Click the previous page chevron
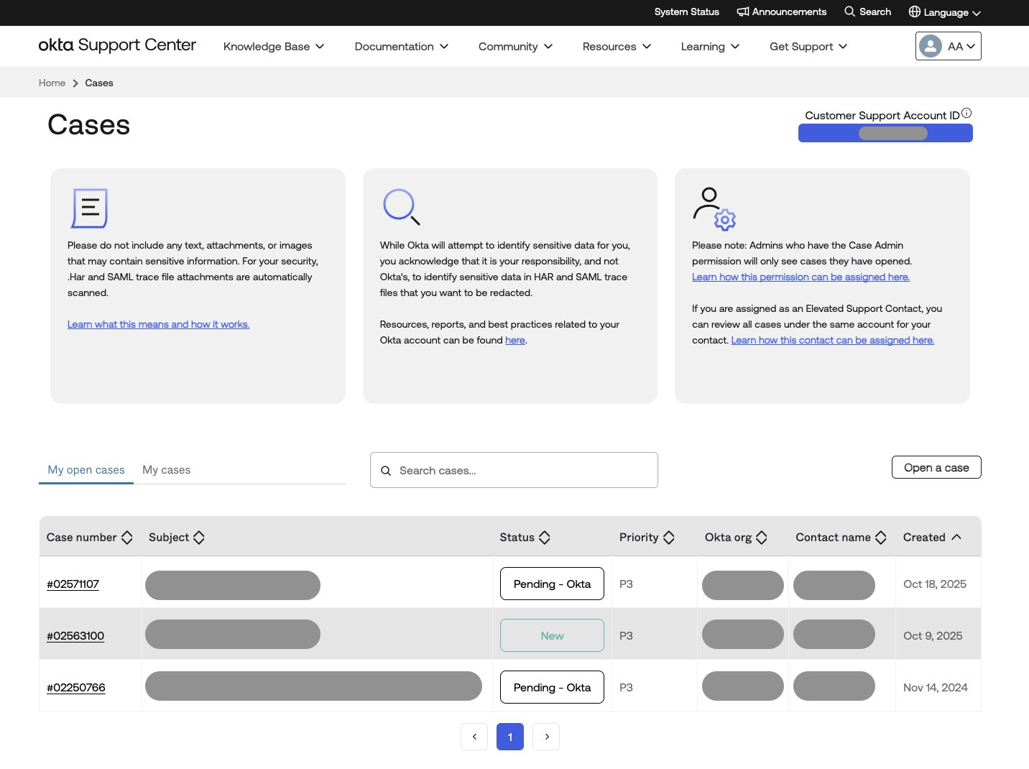Image resolution: width=1029 pixels, height=769 pixels. click(474, 736)
